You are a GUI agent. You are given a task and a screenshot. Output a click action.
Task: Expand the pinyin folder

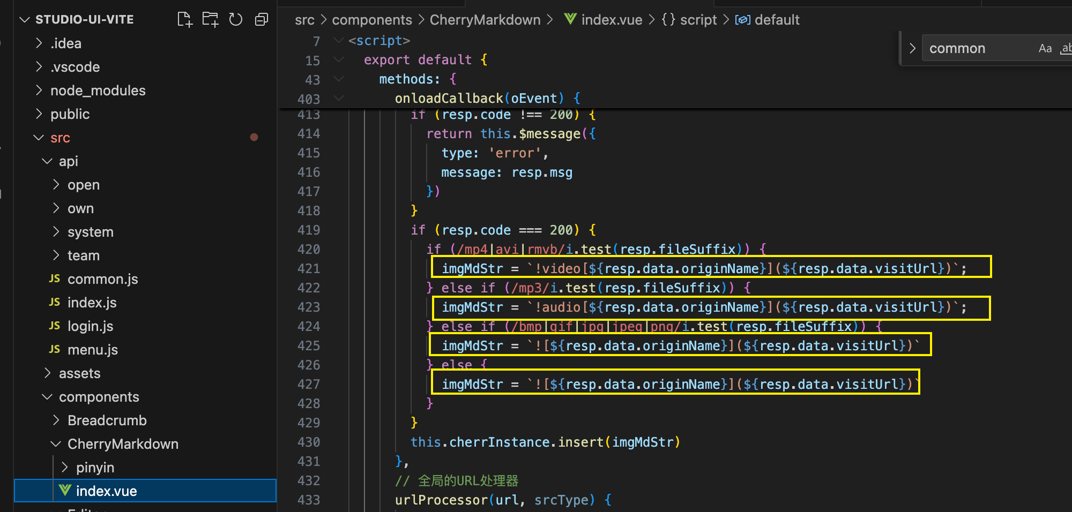tap(64, 468)
